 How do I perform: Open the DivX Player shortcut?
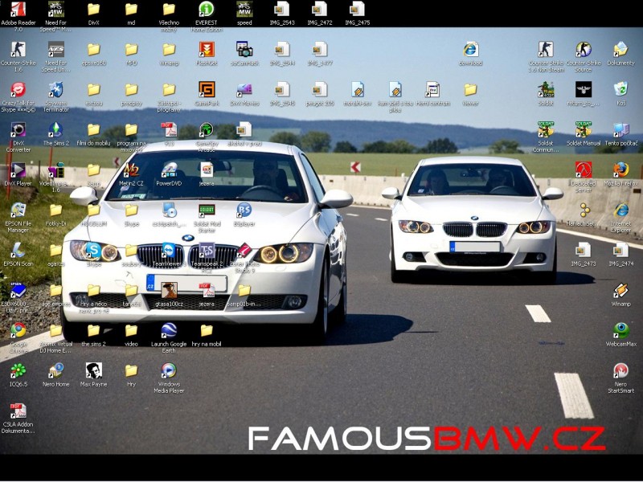18,170
